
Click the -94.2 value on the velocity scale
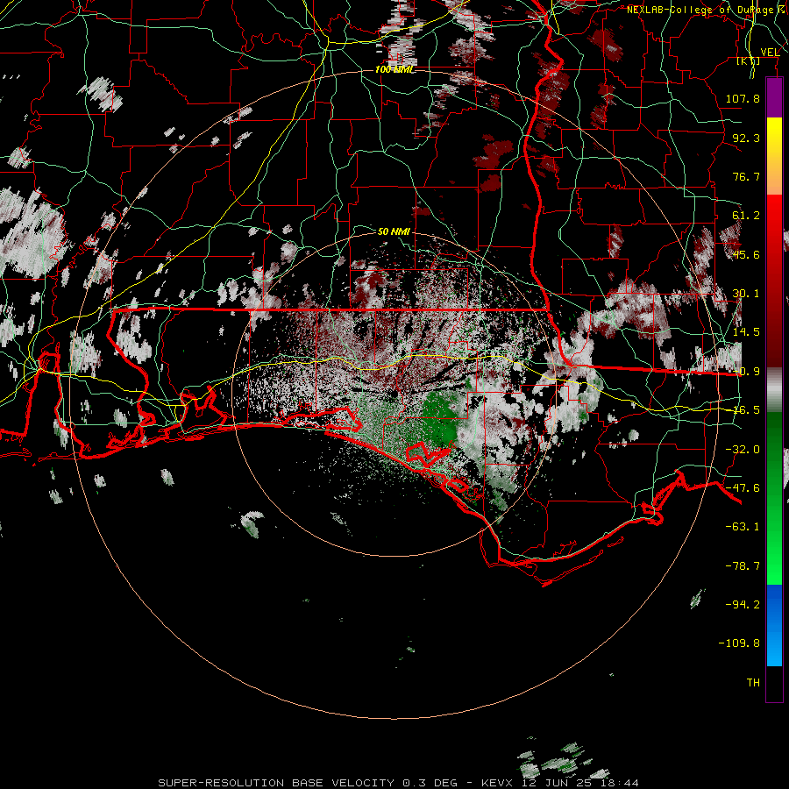[x=743, y=604]
